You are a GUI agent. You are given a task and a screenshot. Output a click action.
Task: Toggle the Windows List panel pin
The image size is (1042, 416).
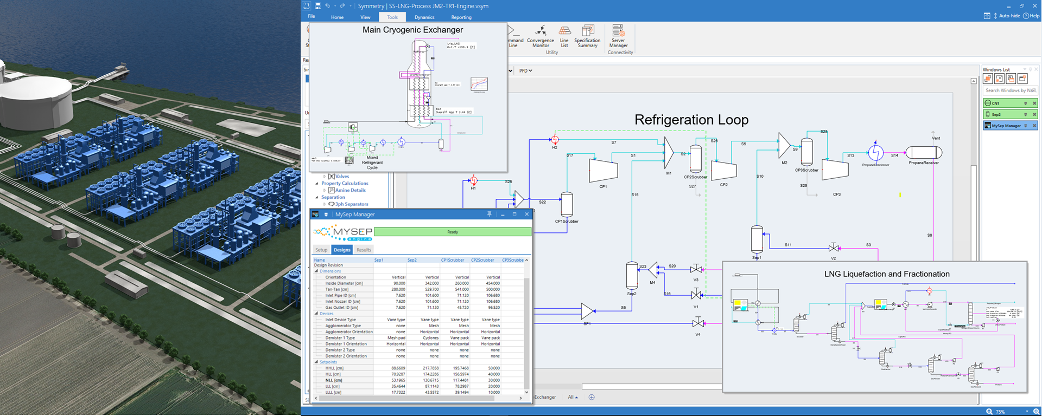pos(1030,69)
